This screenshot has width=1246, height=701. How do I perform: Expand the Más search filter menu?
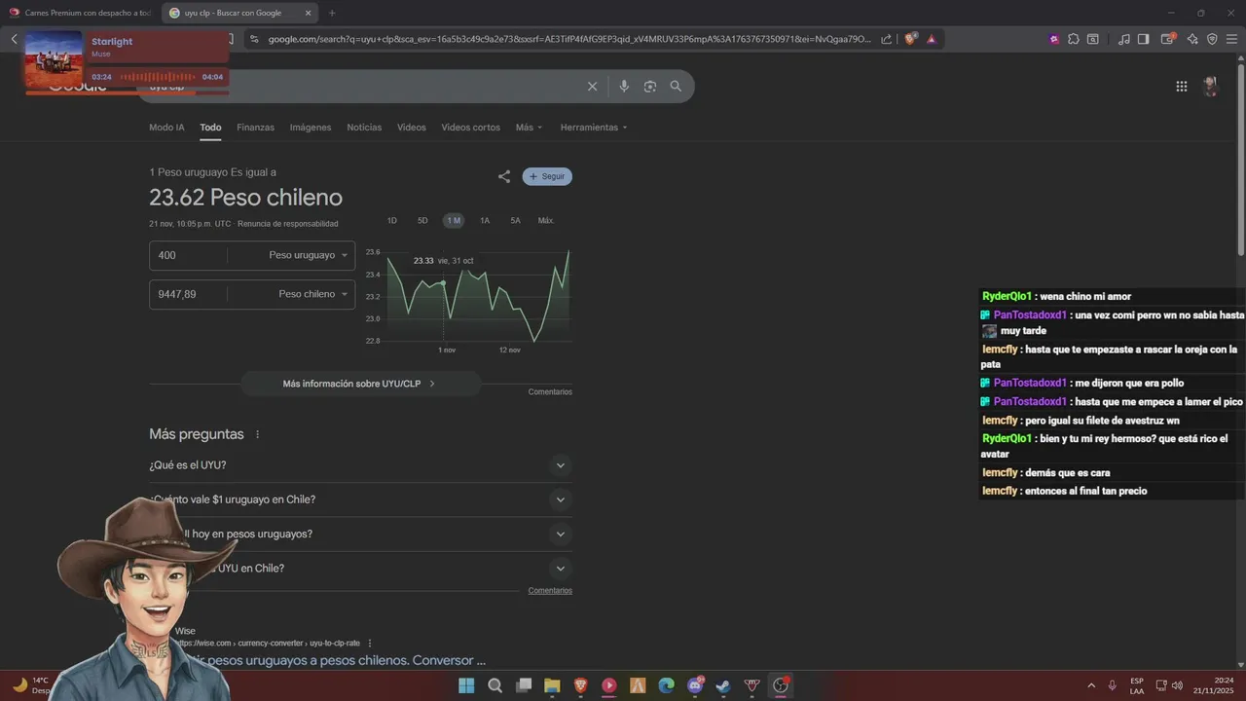(x=529, y=128)
